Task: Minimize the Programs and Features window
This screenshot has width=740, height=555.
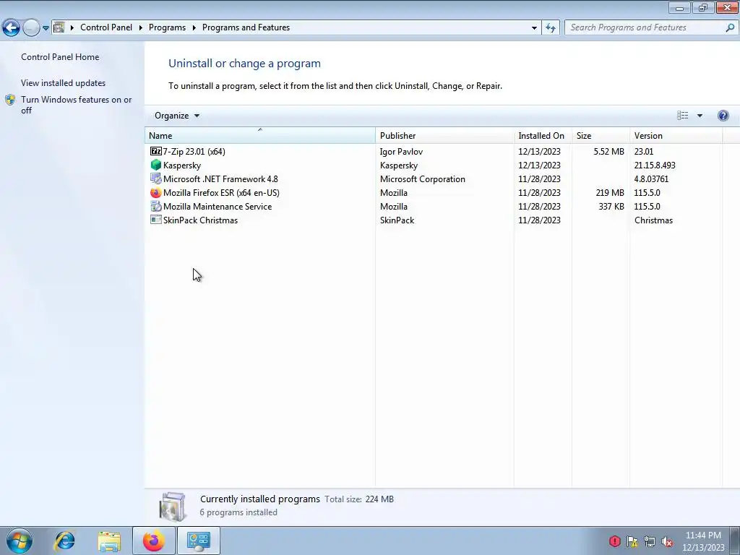Action: [679, 7]
